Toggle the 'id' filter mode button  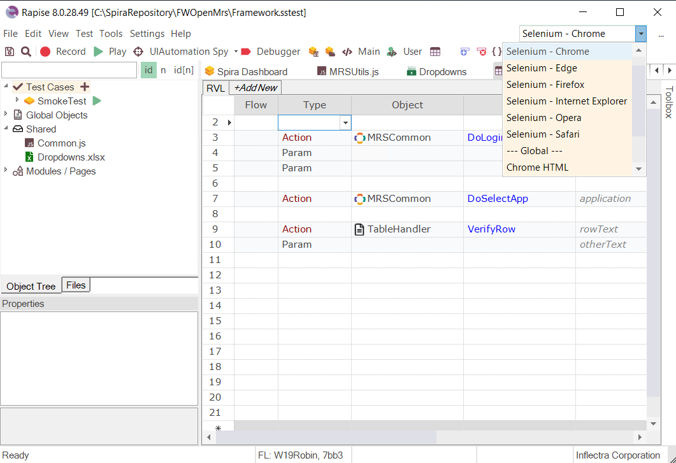148,70
